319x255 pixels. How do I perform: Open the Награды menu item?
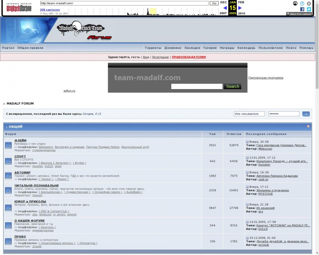click(x=227, y=48)
